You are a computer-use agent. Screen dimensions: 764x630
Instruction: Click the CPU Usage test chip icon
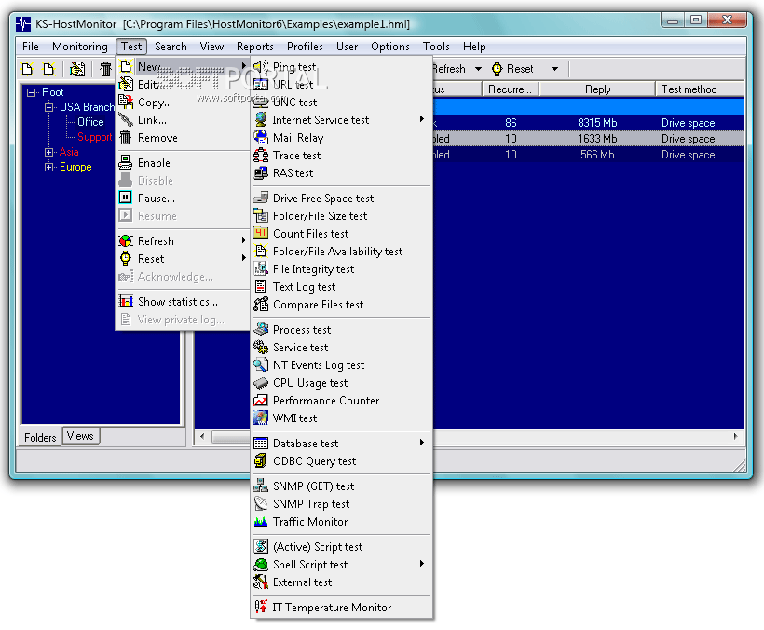tap(261, 382)
